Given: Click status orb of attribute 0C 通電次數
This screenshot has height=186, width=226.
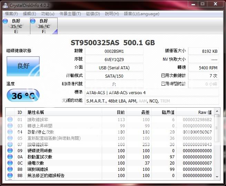Looking at the screenshot, I should (x=10, y=163).
